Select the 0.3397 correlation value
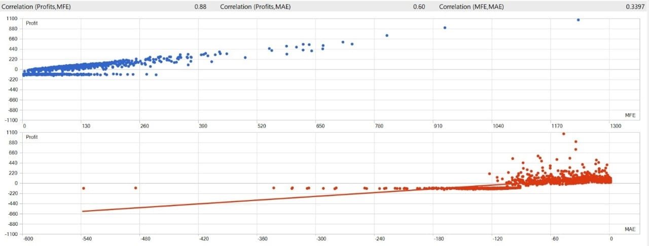This screenshot has width=649, height=246. [x=635, y=7]
